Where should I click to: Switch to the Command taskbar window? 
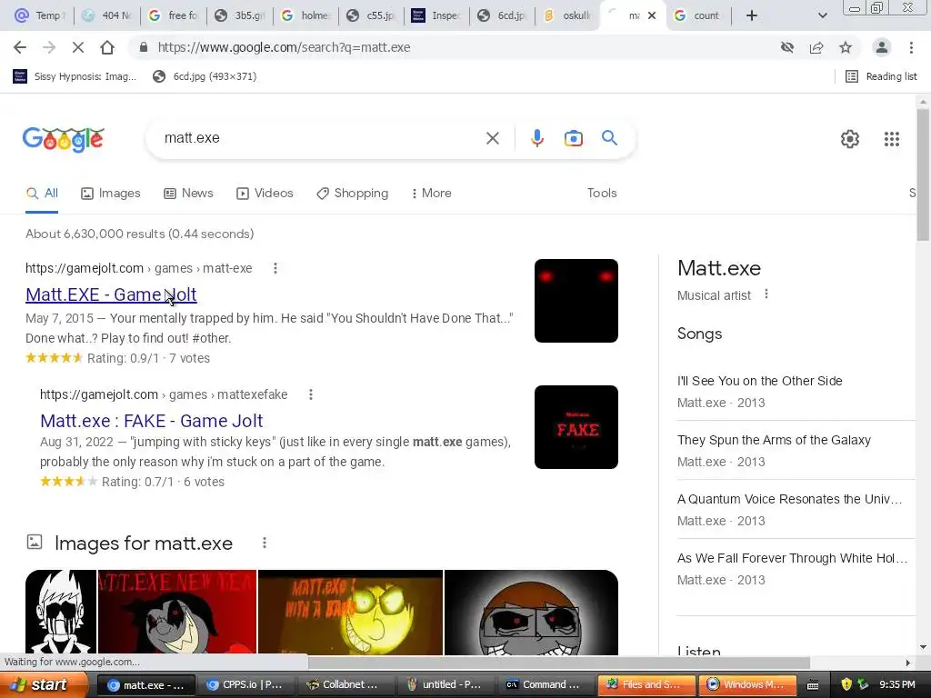click(544, 684)
